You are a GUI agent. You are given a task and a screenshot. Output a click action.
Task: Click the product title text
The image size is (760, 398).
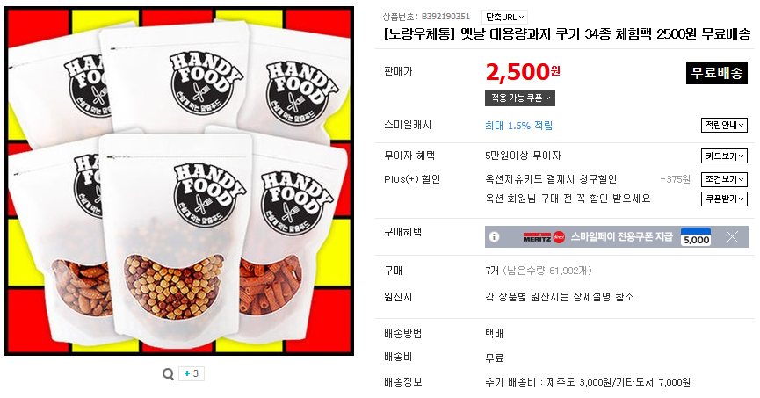tap(568, 35)
